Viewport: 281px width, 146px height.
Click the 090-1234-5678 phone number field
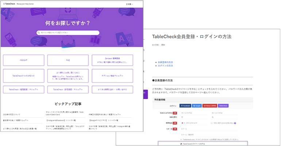[197, 123]
